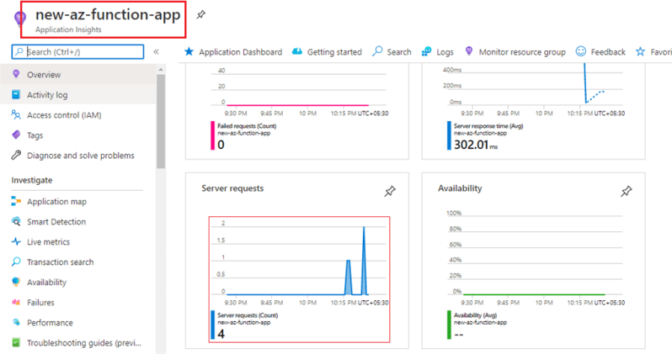The image size is (672, 354).
Task: Click the Logs icon in toolbar
Action: (426, 52)
